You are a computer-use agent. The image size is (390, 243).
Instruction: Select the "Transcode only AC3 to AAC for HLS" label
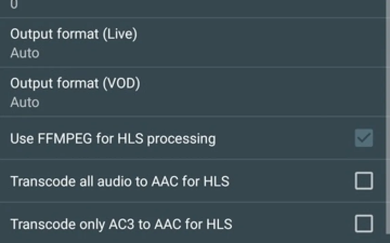pos(121,224)
